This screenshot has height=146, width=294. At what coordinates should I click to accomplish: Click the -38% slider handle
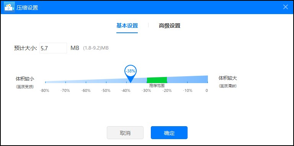[x=131, y=74]
